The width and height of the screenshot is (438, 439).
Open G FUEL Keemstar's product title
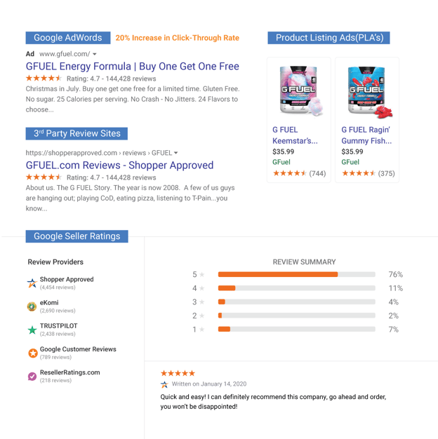point(295,135)
